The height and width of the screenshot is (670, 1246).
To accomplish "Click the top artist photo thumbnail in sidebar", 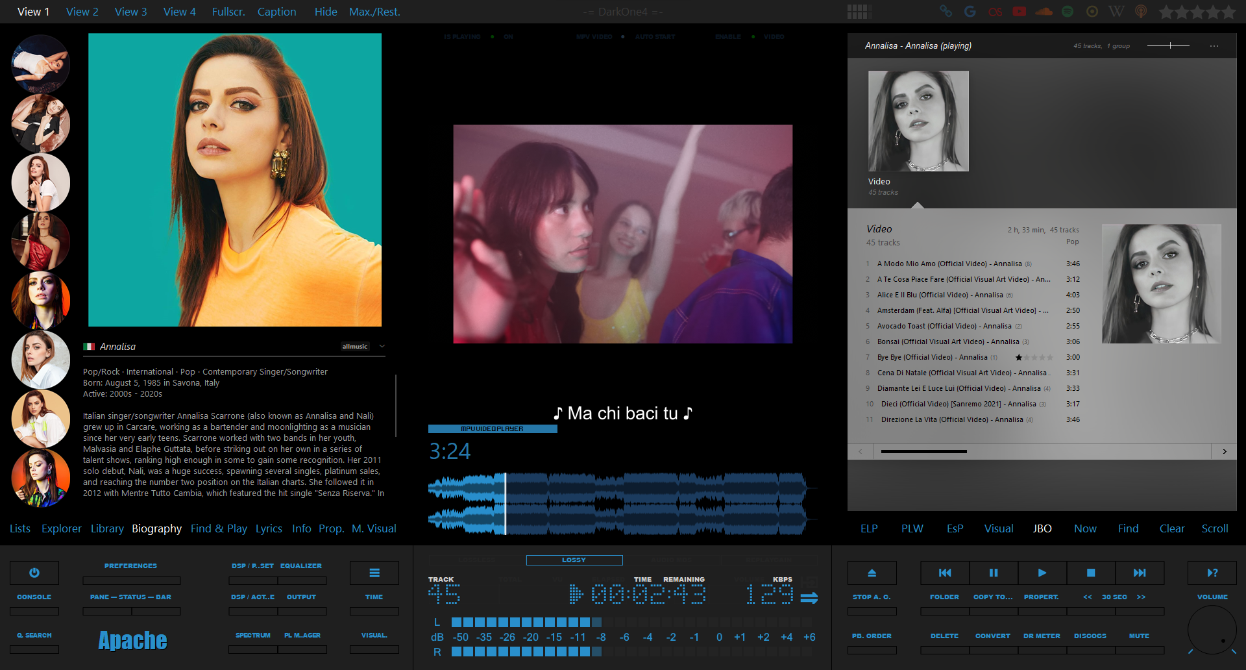I will tap(41, 64).
